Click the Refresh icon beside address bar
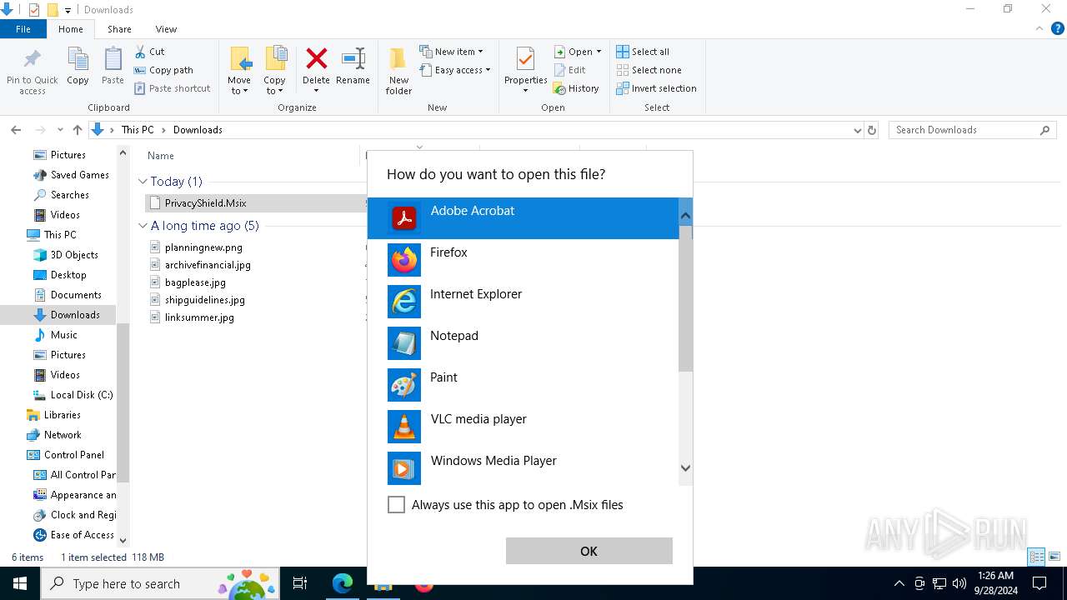The image size is (1067, 600). (x=872, y=130)
